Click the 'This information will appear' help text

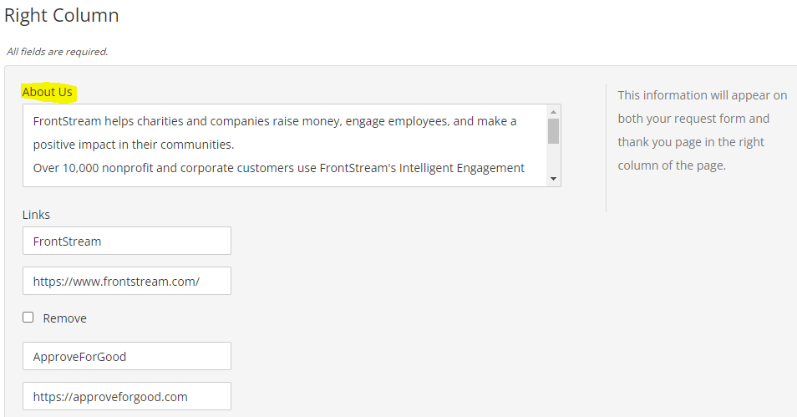coord(703,95)
